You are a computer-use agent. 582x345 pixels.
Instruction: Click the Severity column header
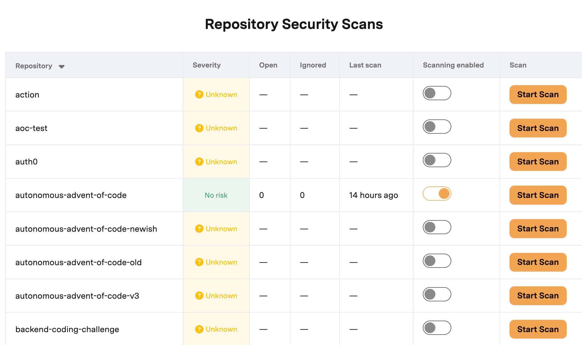(x=206, y=65)
